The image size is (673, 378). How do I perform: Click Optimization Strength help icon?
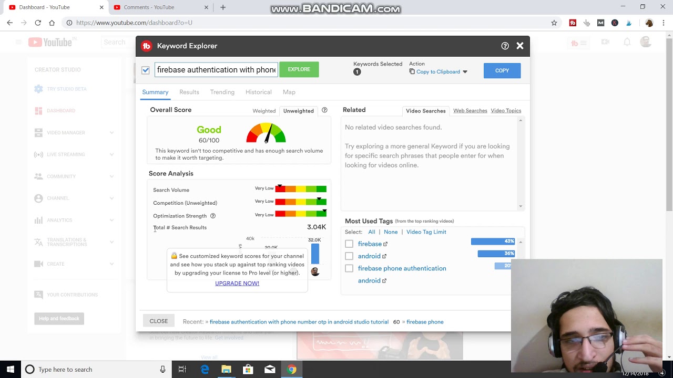point(213,216)
